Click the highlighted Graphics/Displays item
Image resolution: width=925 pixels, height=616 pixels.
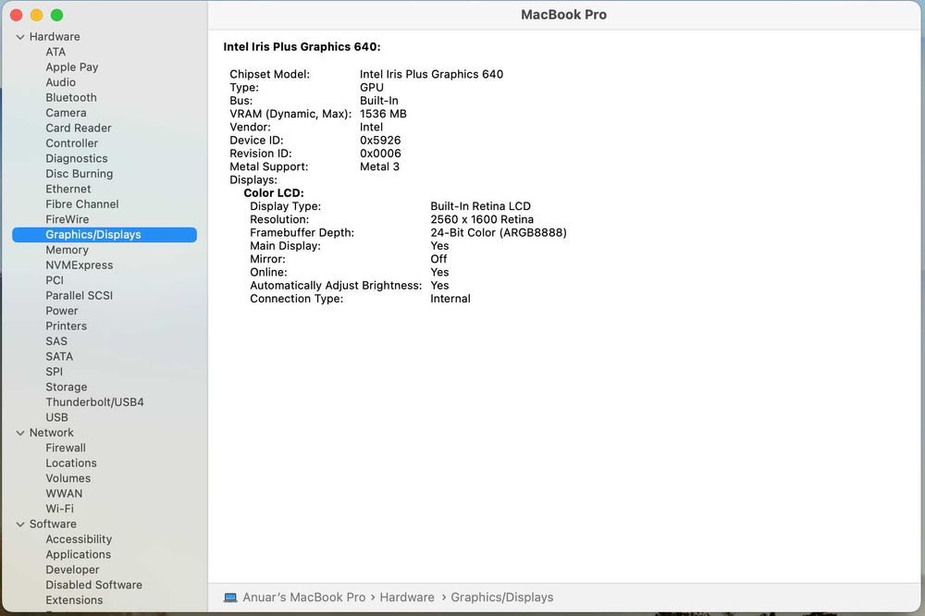tap(105, 235)
